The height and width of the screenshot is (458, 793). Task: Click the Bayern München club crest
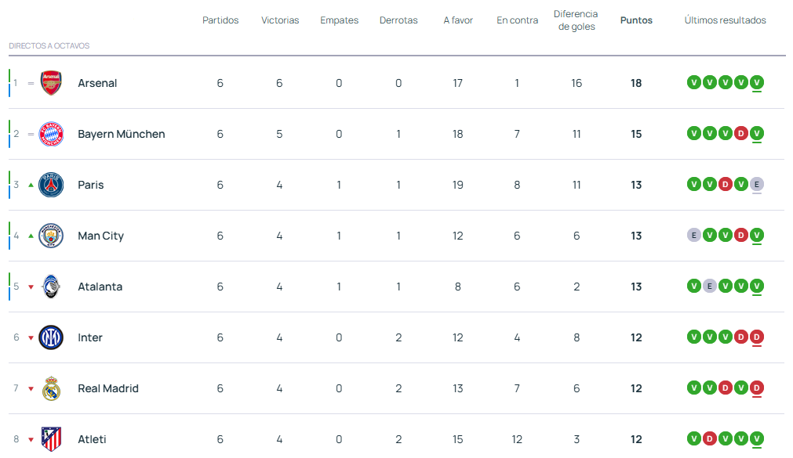tap(51, 134)
